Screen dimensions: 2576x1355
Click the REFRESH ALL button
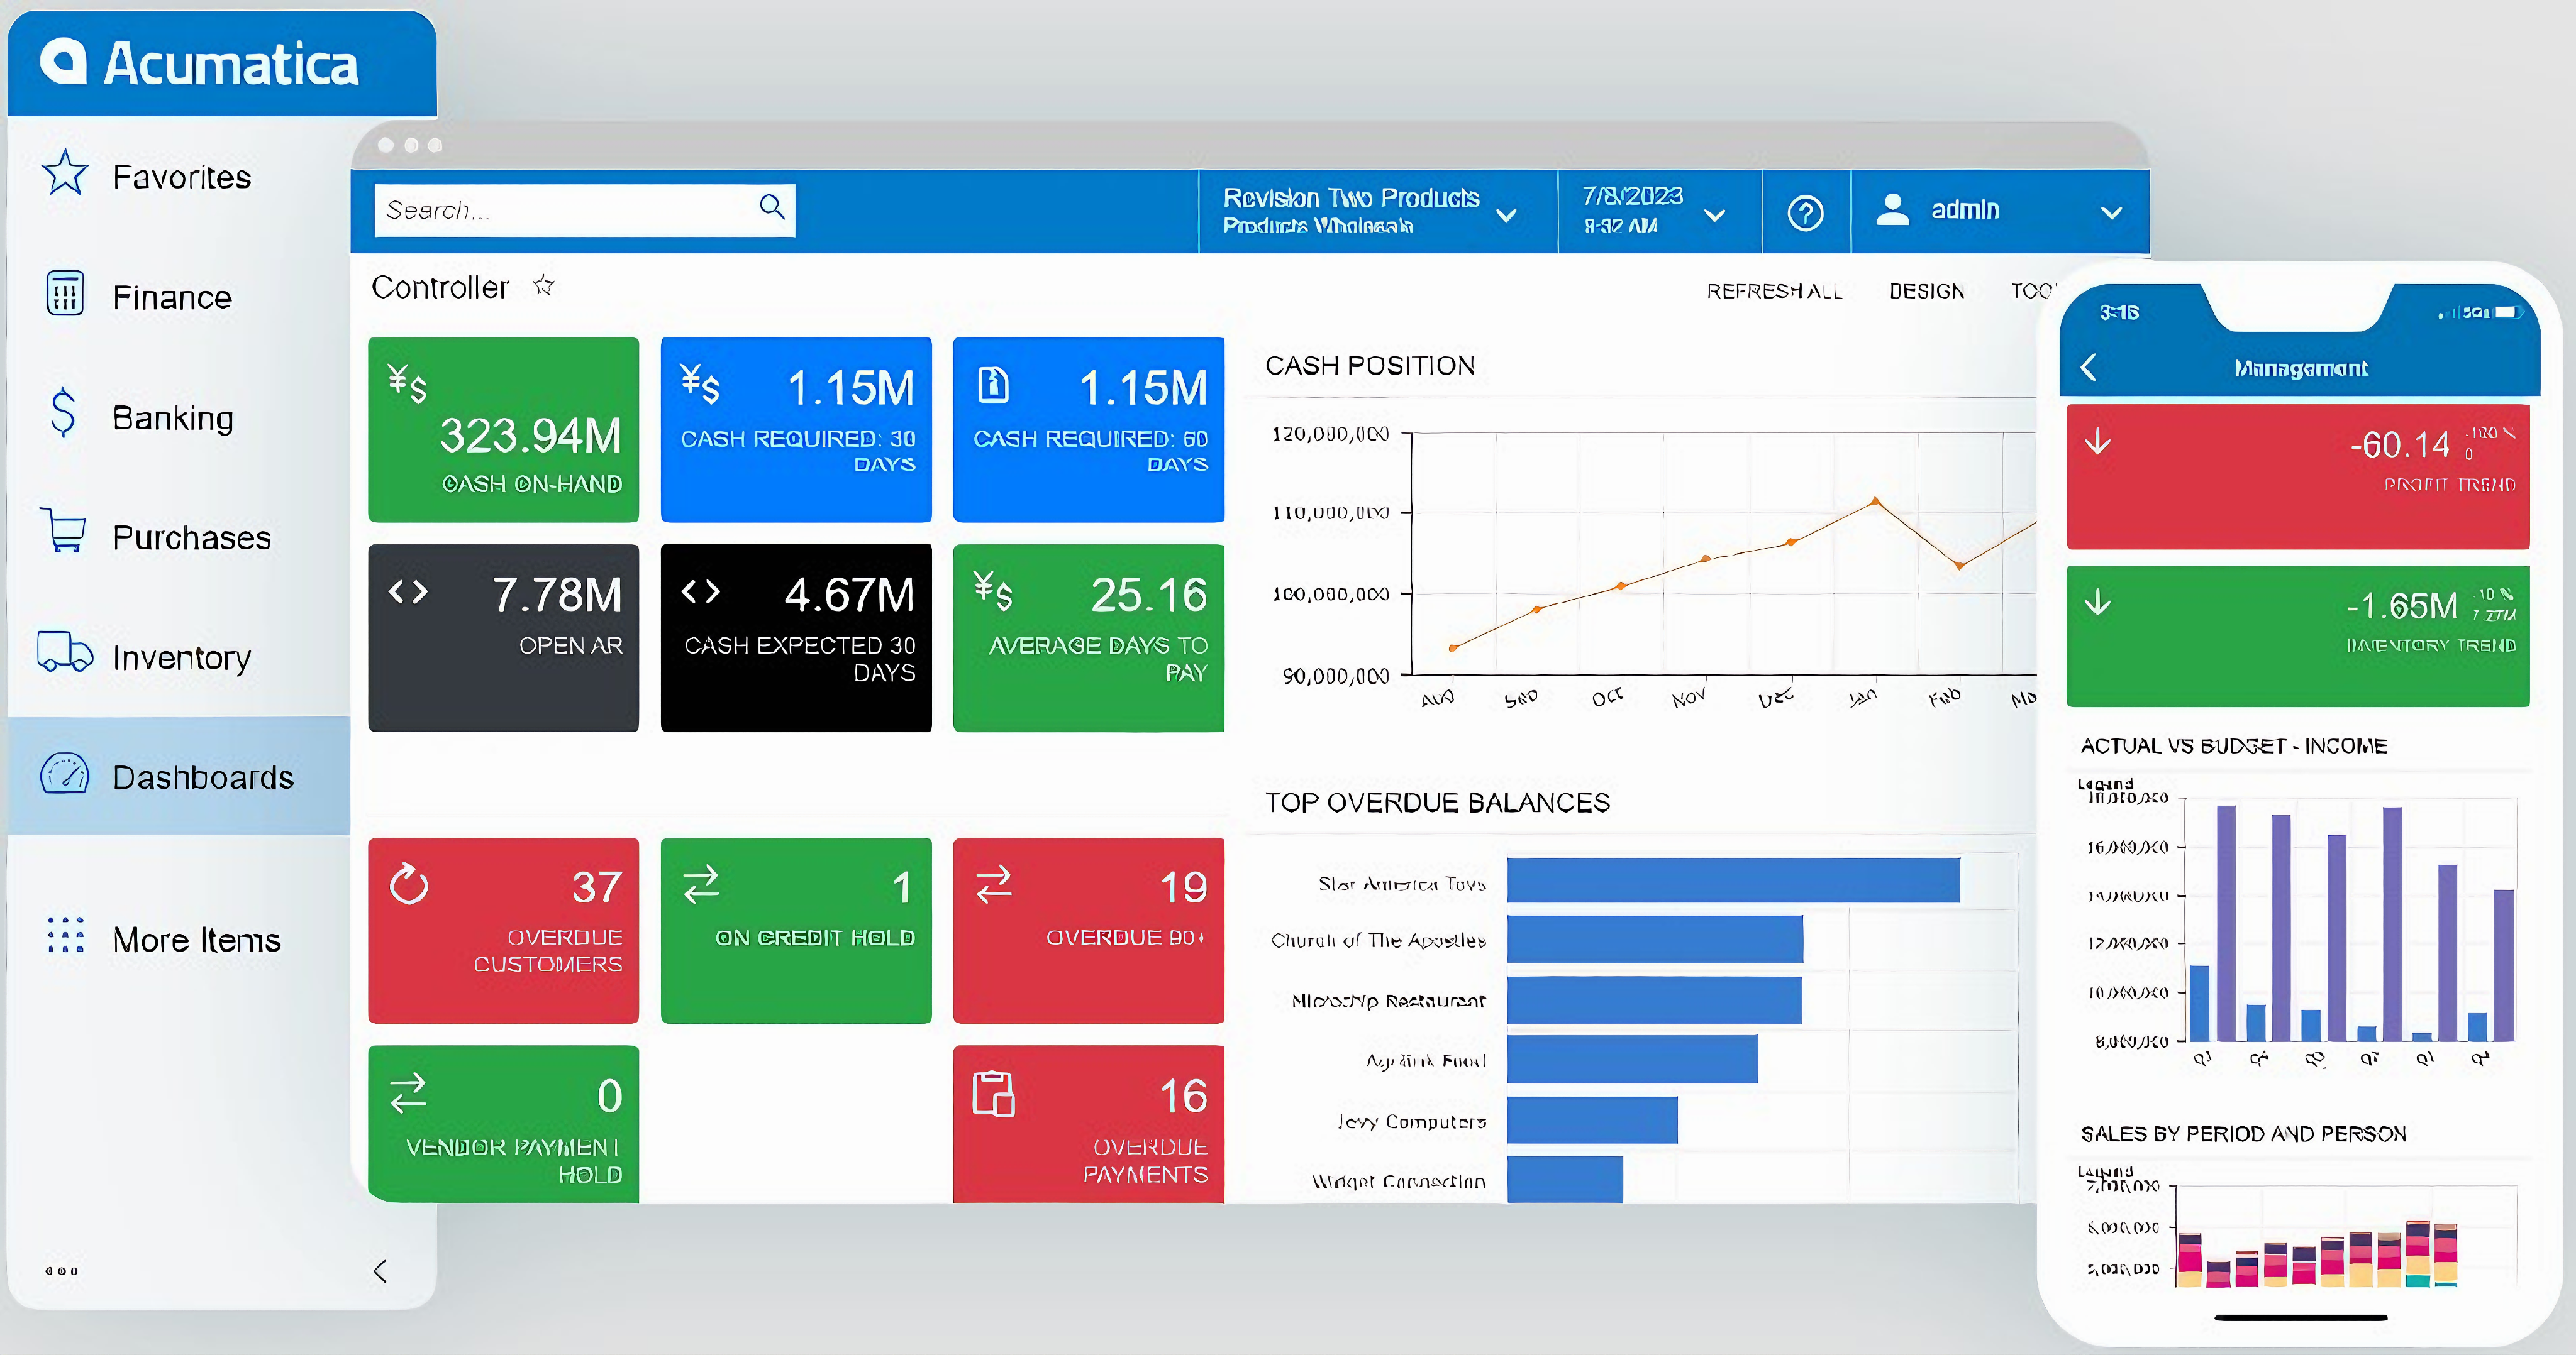pos(1773,291)
